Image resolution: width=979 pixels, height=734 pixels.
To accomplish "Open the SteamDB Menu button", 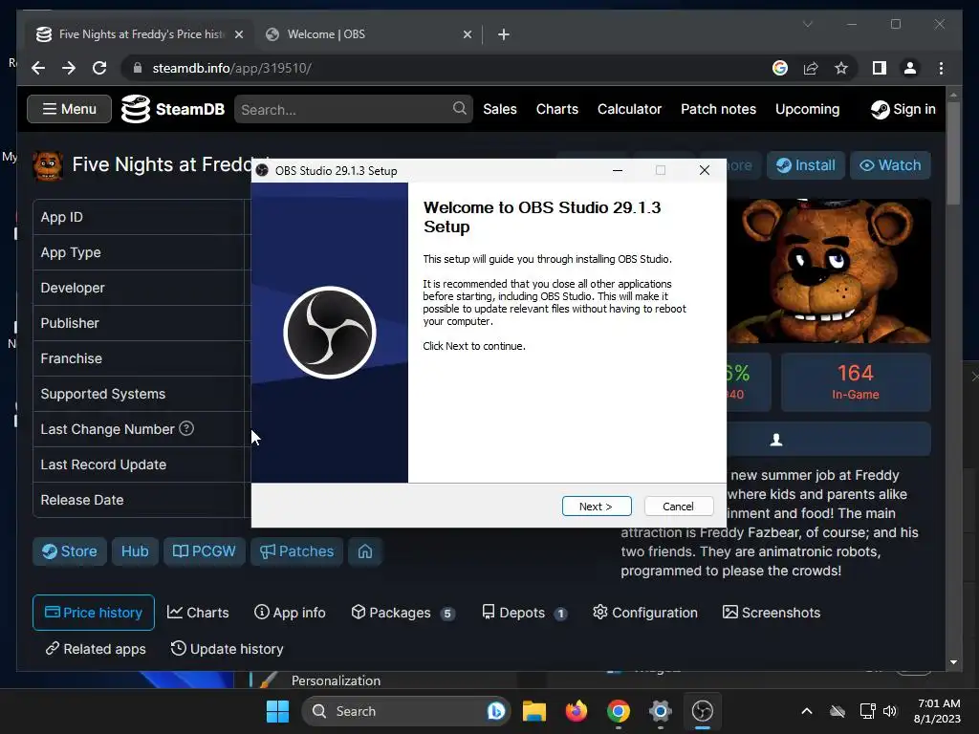I will click(x=69, y=109).
